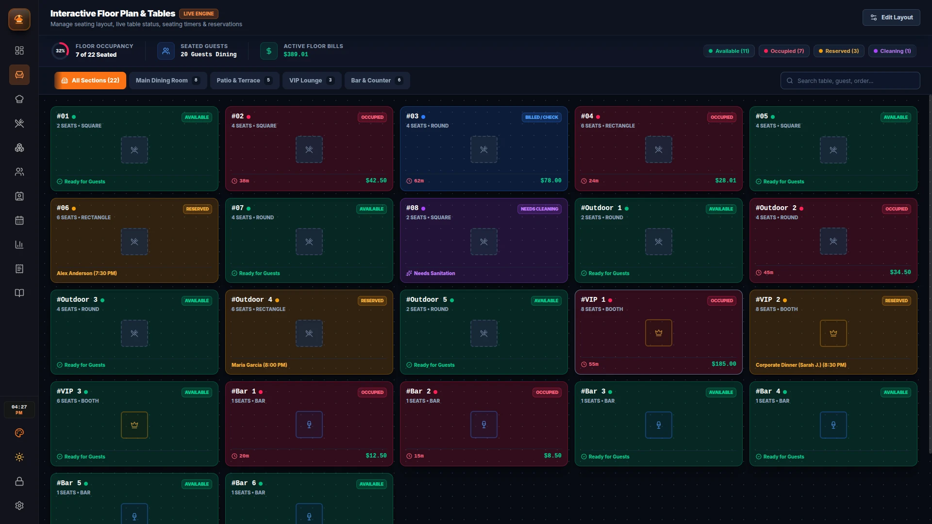Image resolution: width=932 pixels, height=524 pixels.
Task: Toggle the sun light mode icon
Action: click(x=19, y=457)
